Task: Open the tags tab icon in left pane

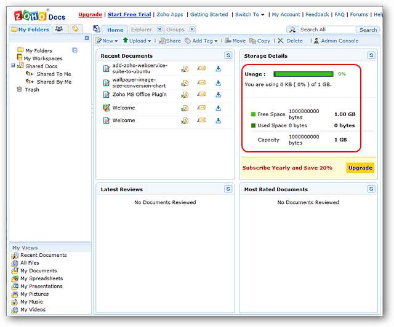Action: point(76,29)
